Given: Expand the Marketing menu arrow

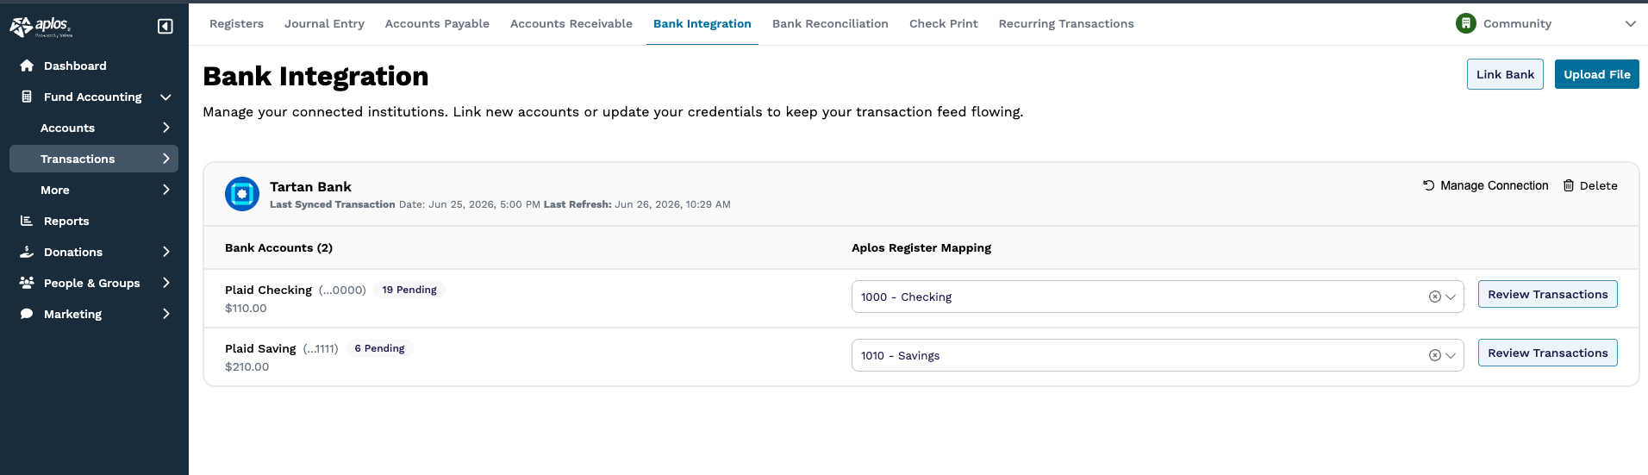Looking at the screenshot, I should [x=166, y=314].
